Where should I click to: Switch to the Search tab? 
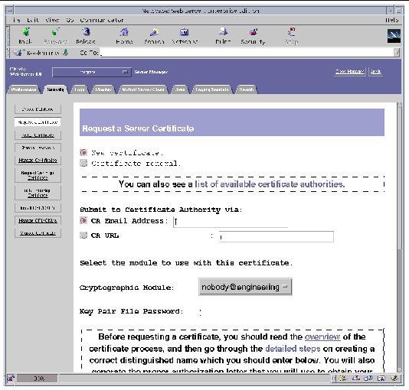(x=246, y=89)
